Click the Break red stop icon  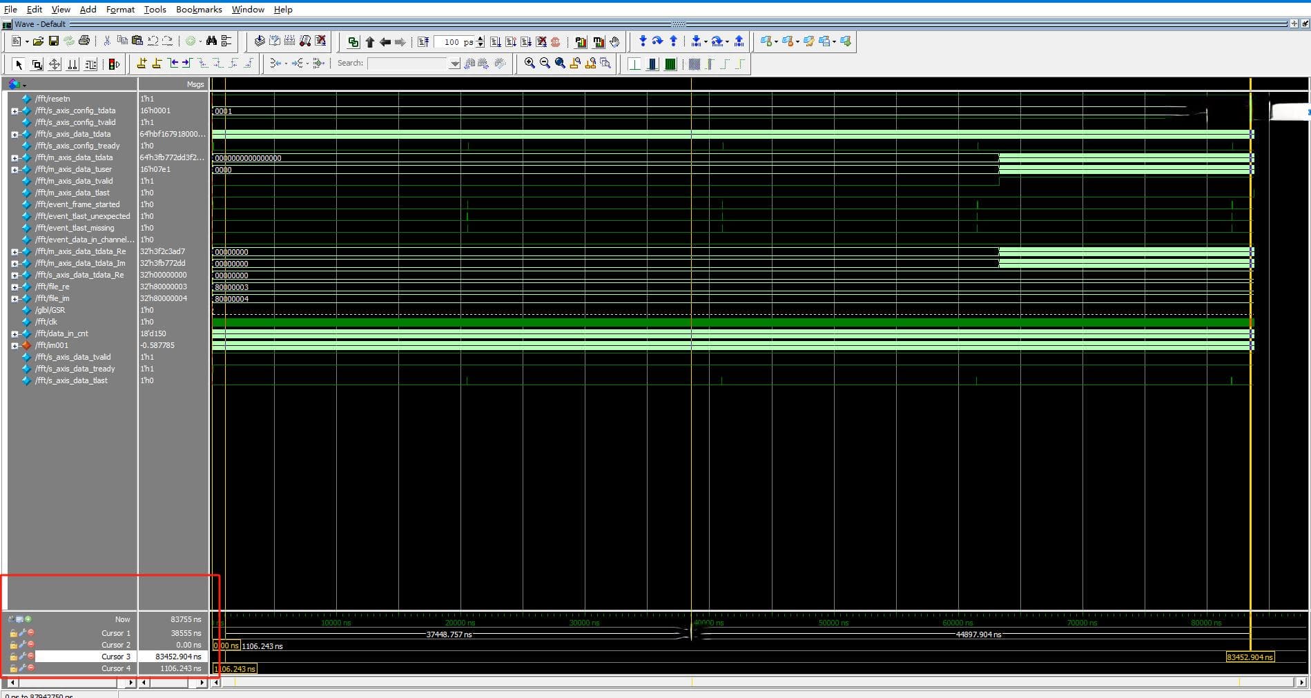pyautogui.click(x=555, y=42)
